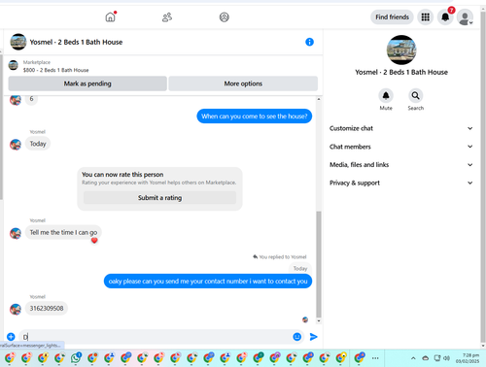Click the Submit a rating button
The image size is (486, 367).
[x=159, y=198]
